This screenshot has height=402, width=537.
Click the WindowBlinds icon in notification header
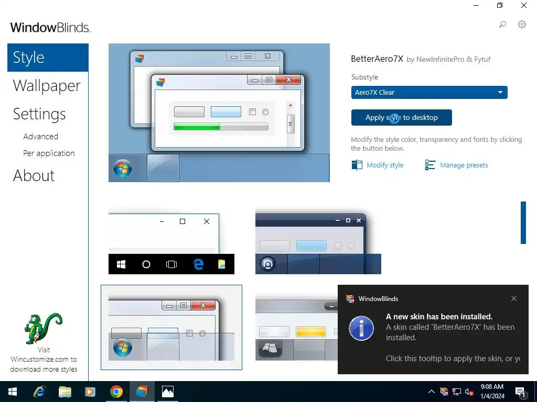pos(350,299)
